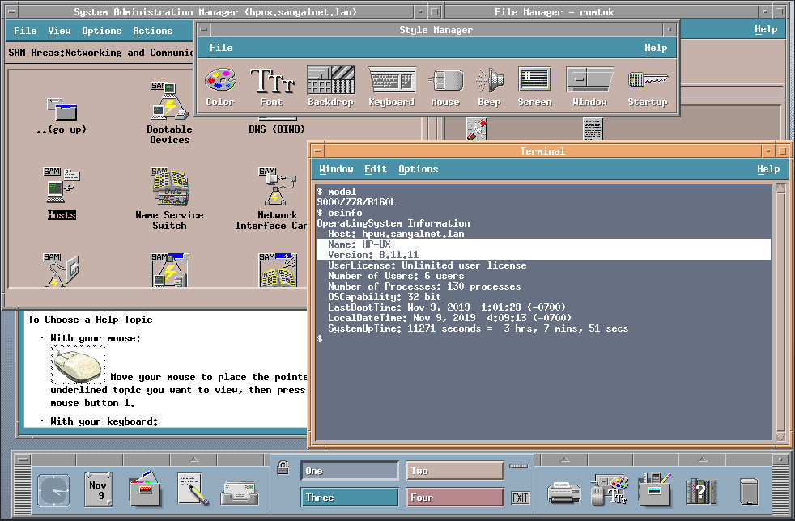This screenshot has height=521, width=795.
Task: Open the Actions menu in SAM
Action: click(152, 31)
